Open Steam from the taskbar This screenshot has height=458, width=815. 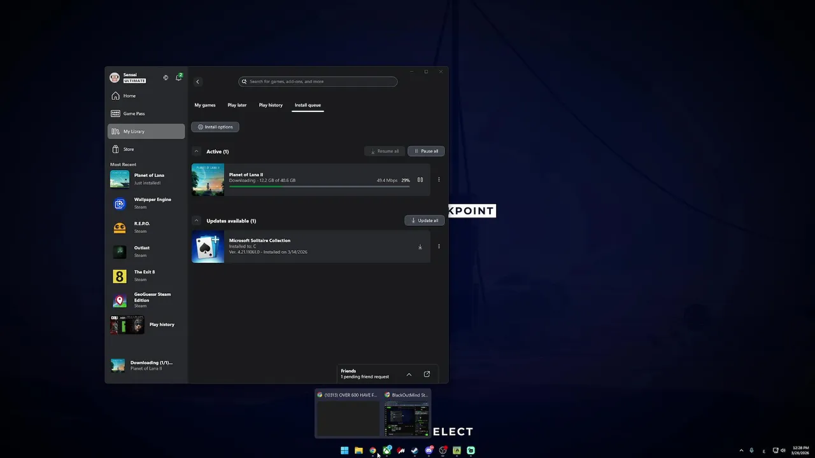415,450
